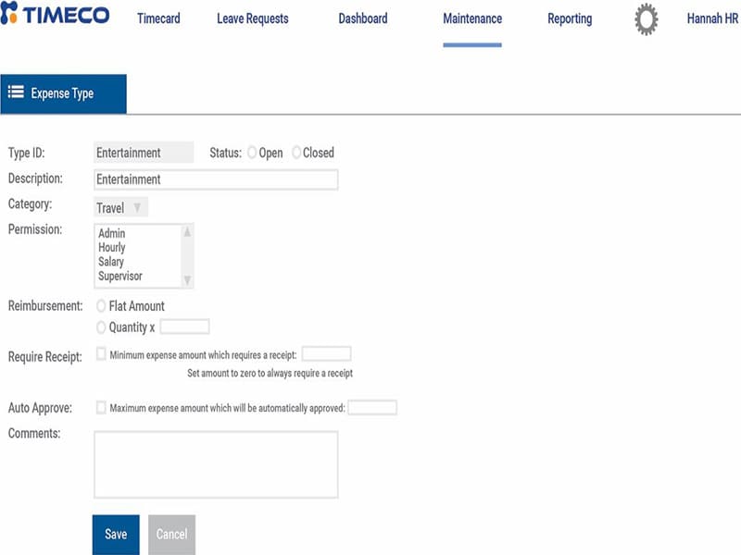Viewport: 741px width, 555px height.
Task: Click the maximum auto-approve amount field
Action: (x=372, y=407)
